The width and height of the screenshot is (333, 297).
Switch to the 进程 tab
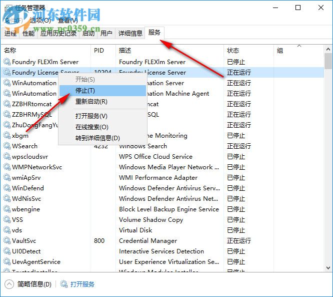point(10,34)
